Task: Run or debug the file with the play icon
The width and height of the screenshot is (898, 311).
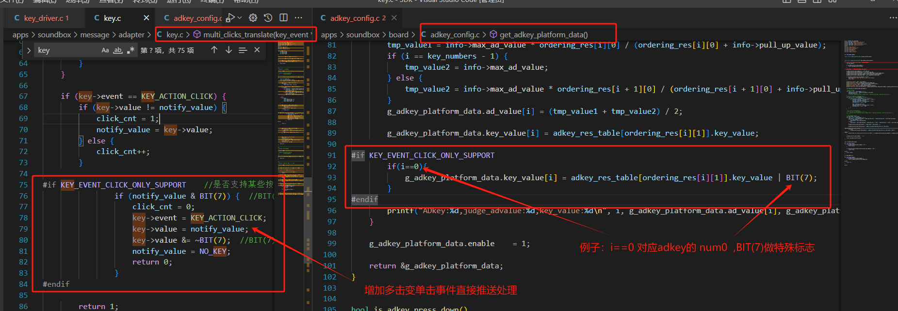Action: [x=230, y=18]
